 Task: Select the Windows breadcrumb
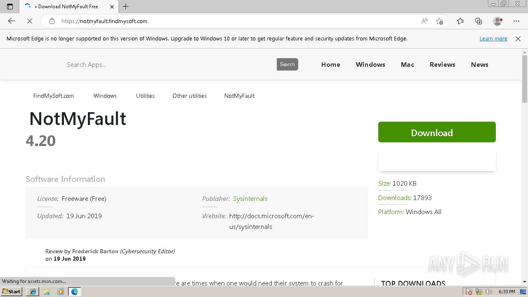105,96
